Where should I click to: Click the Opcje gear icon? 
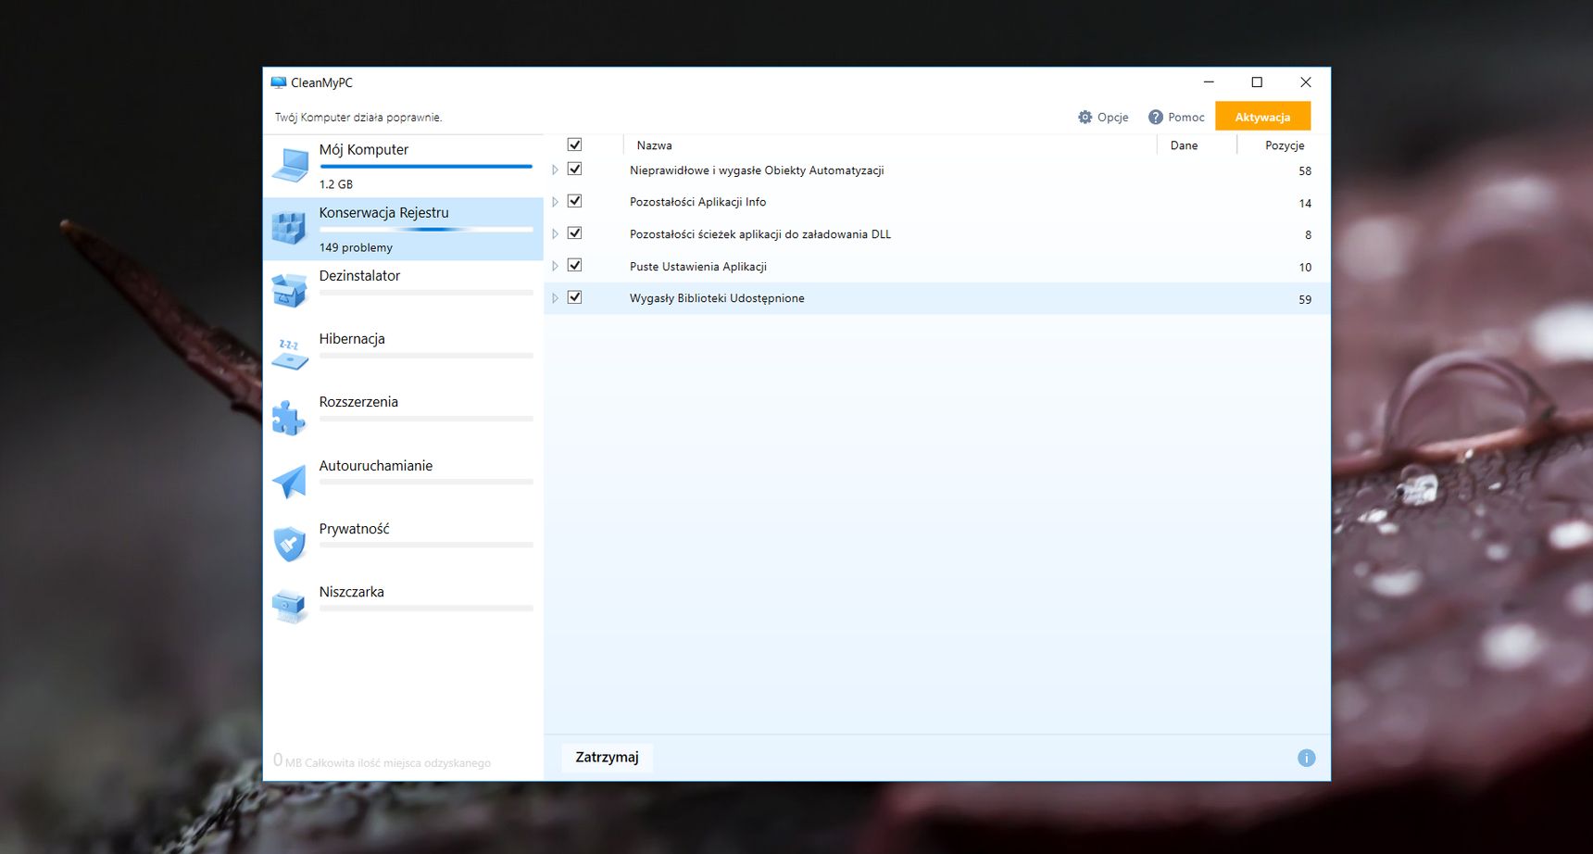click(1085, 117)
